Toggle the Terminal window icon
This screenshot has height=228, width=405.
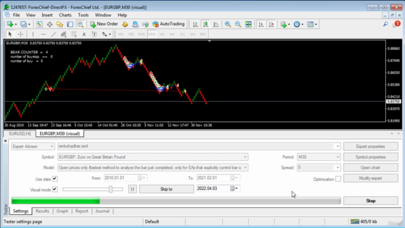70,24
